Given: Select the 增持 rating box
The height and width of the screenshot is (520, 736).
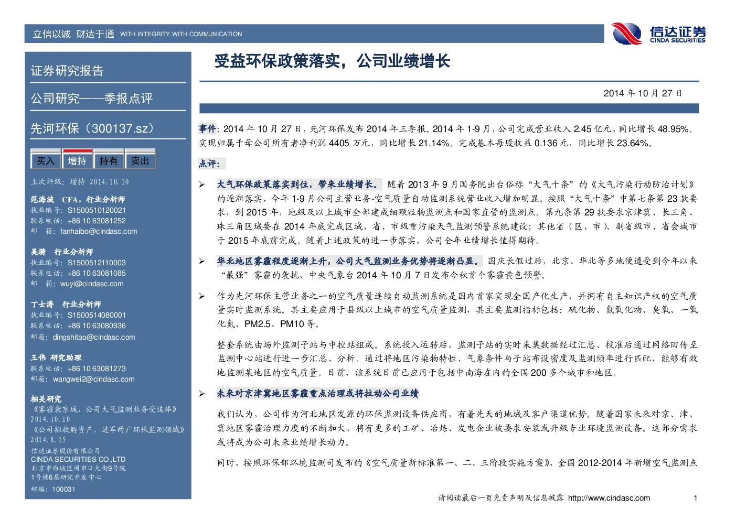Looking at the screenshot, I should click(x=77, y=160).
